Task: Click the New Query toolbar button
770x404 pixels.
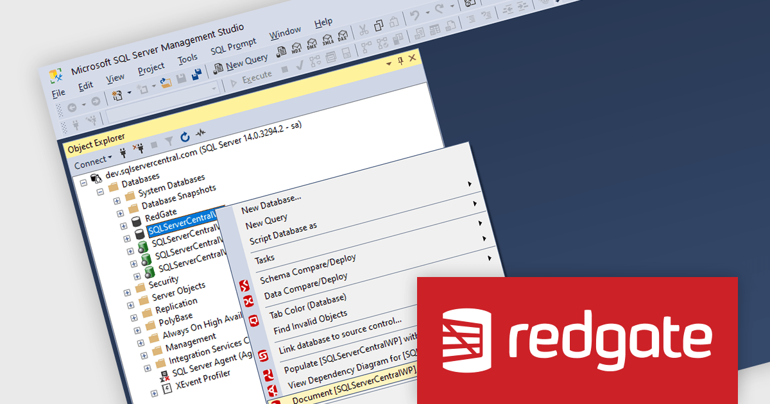Action: (241, 63)
